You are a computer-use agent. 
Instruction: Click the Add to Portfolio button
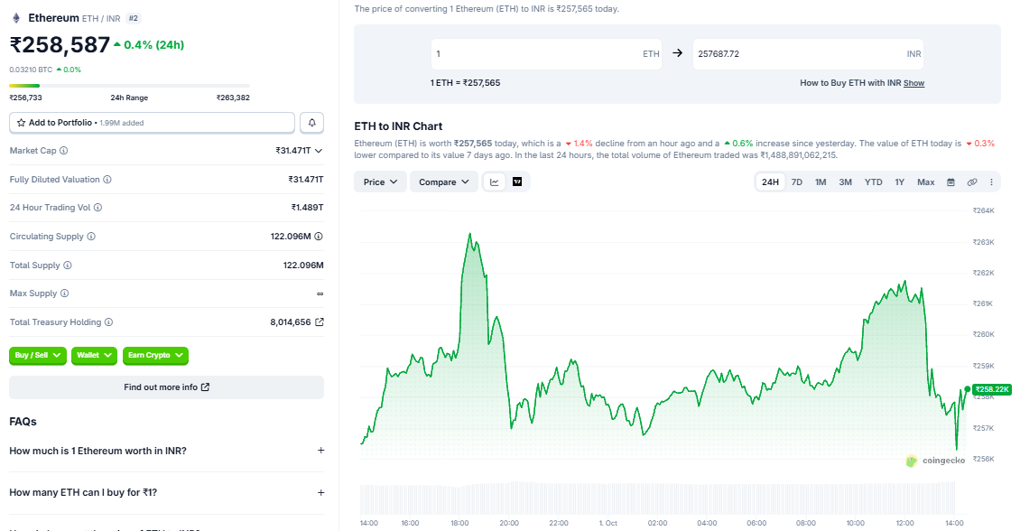153,122
